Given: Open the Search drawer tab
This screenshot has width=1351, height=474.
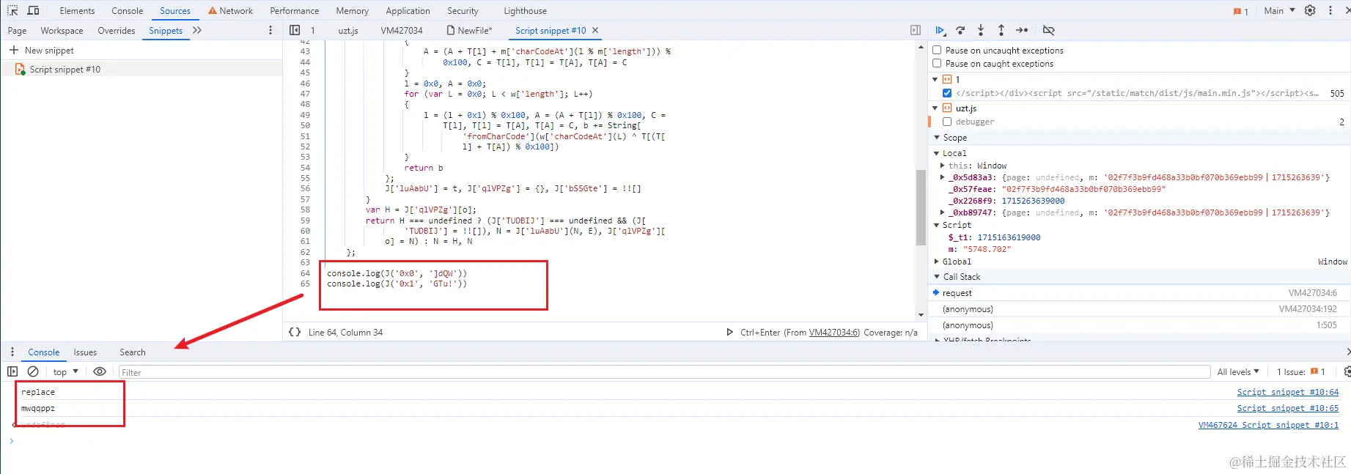Looking at the screenshot, I should pyautogui.click(x=133, y=352).
